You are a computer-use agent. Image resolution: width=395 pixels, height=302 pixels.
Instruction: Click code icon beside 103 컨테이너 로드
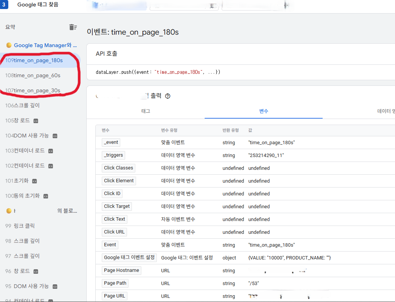[51, 151]
